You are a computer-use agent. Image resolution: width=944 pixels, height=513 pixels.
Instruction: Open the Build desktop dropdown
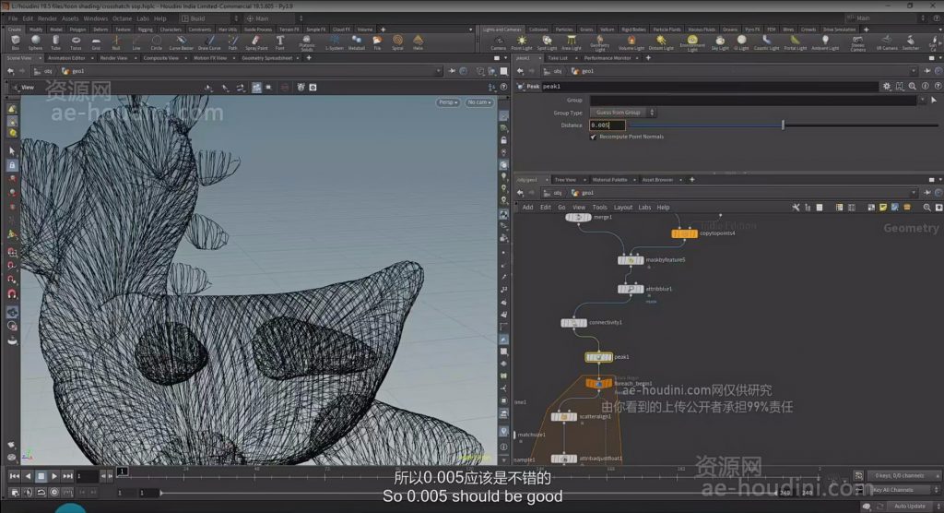click(x=209, y=18)
